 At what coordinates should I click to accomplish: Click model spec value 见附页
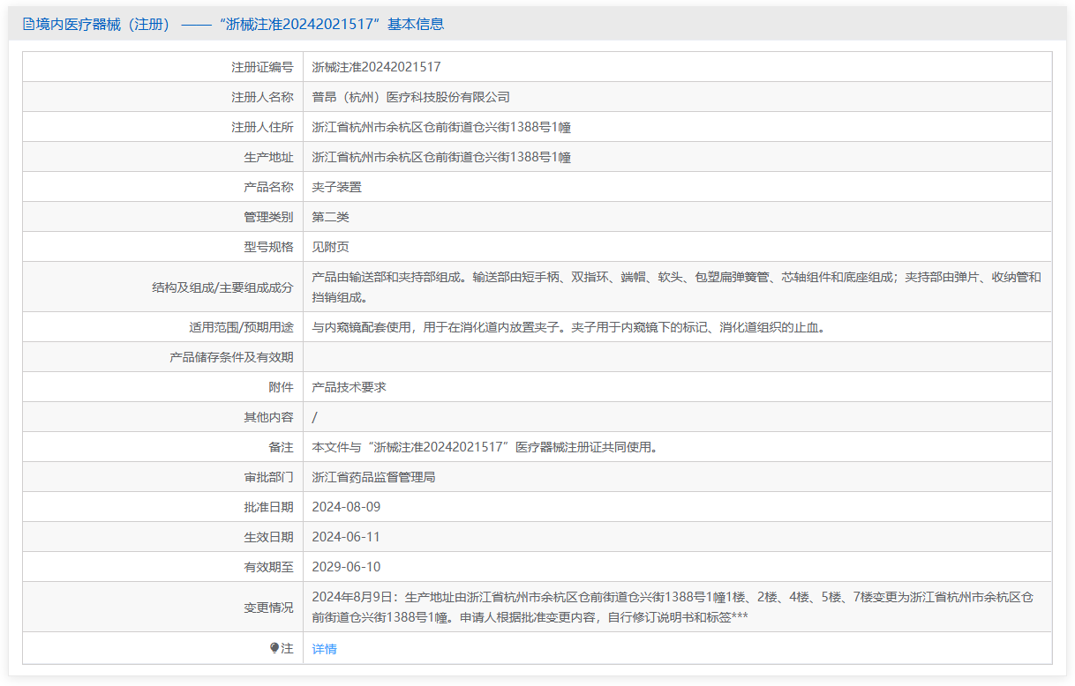click(x=331, y=247)
